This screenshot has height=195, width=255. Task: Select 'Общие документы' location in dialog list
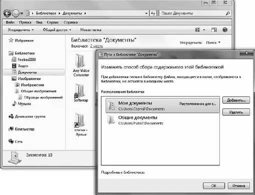click(x=162, y=120)
